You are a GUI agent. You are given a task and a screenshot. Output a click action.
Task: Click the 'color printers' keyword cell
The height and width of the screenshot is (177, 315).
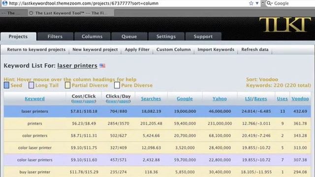pos(35,136)
